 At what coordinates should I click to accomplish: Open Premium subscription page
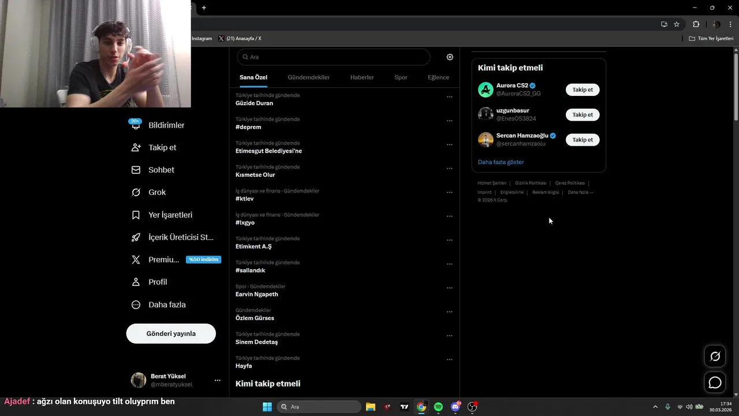(176, 259)
